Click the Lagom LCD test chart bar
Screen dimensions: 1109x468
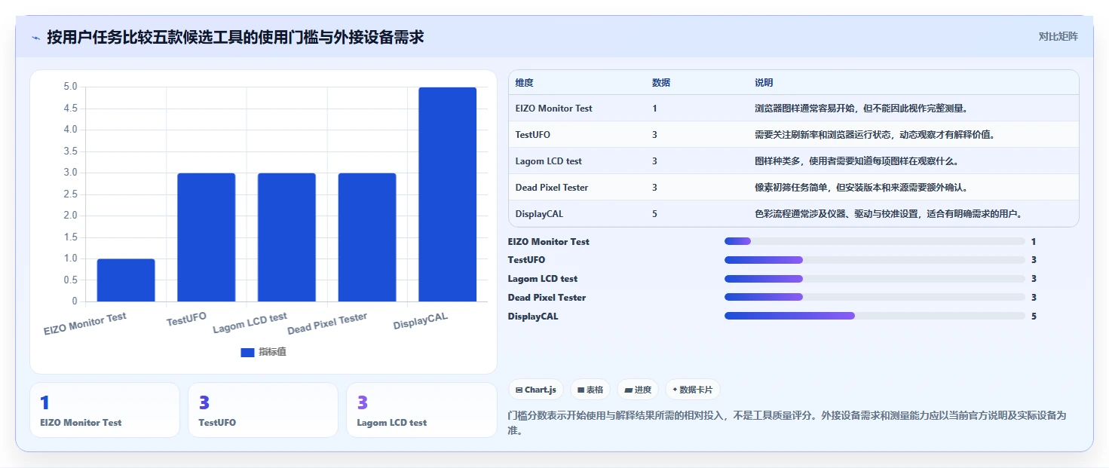286,237
